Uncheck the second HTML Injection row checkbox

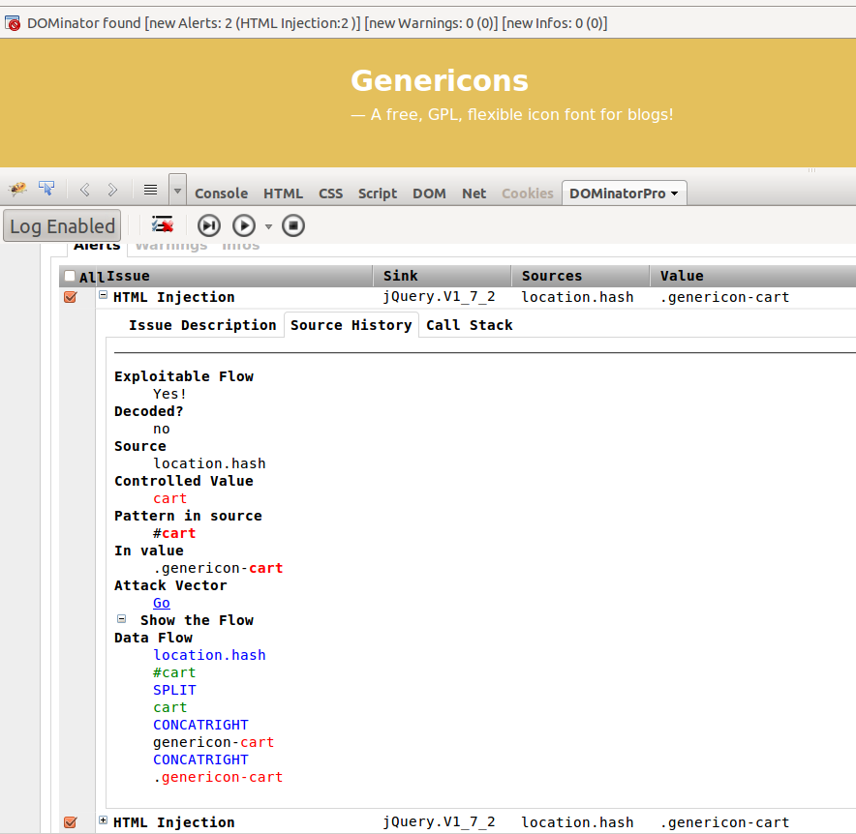[71, 822]
